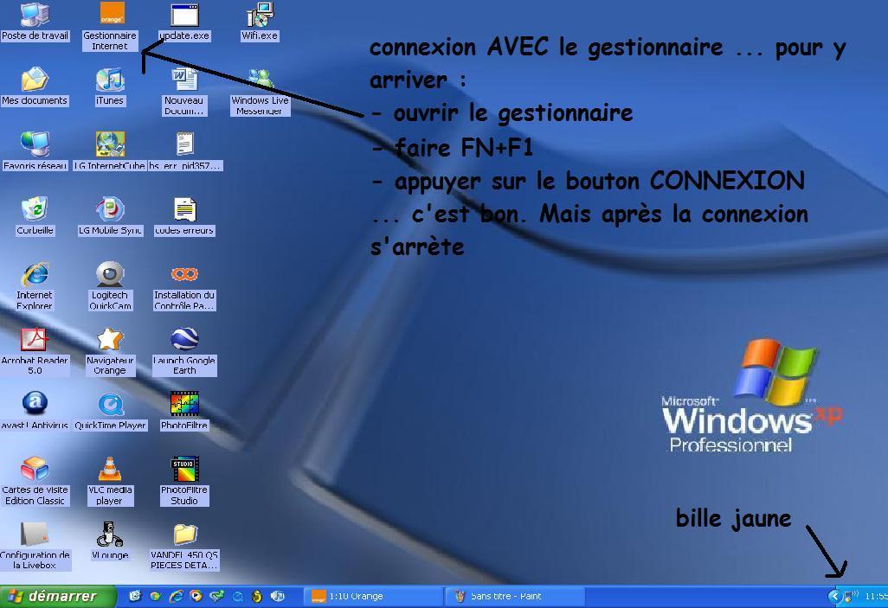Expand hidden system tray icons arrow
The width and height of the screenshot is (888, 608).
tap(834, 596)
